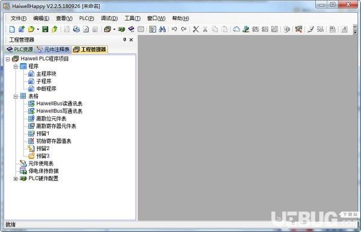Click the underlined A font icon
Viewport: 361px width, 232px height.
pyautogui.click(x=344, y=30)
